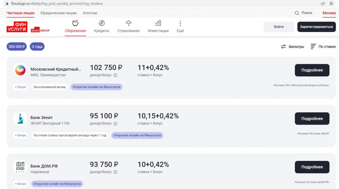Click the 10,15+0,42% rate text
The width and height of the screenshot is (339, 189).
pos(158,116)
